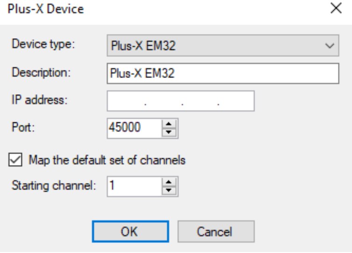The image size is (352, 253).
Task: Click the "Map the default set of channels" label text
Action: [107, 160]
